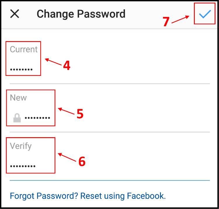Viewport: 219px width, 209px height.
Task: Focus the Current password dots
Action: pyautogui.click(x=21, y=69)
